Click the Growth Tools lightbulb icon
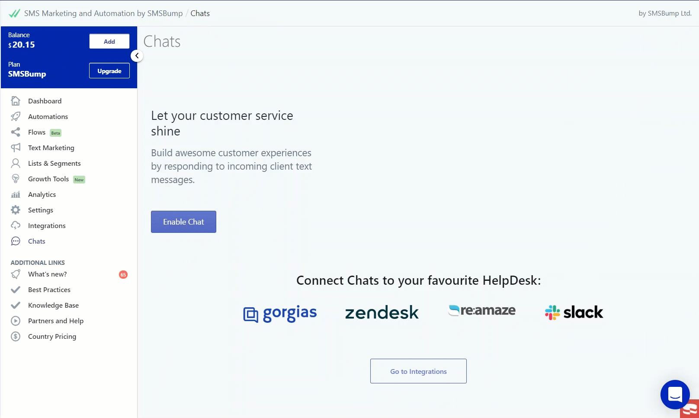 tap(16, 179)
